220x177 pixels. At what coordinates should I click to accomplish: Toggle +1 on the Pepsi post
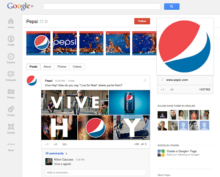click(x=47, y=144)
